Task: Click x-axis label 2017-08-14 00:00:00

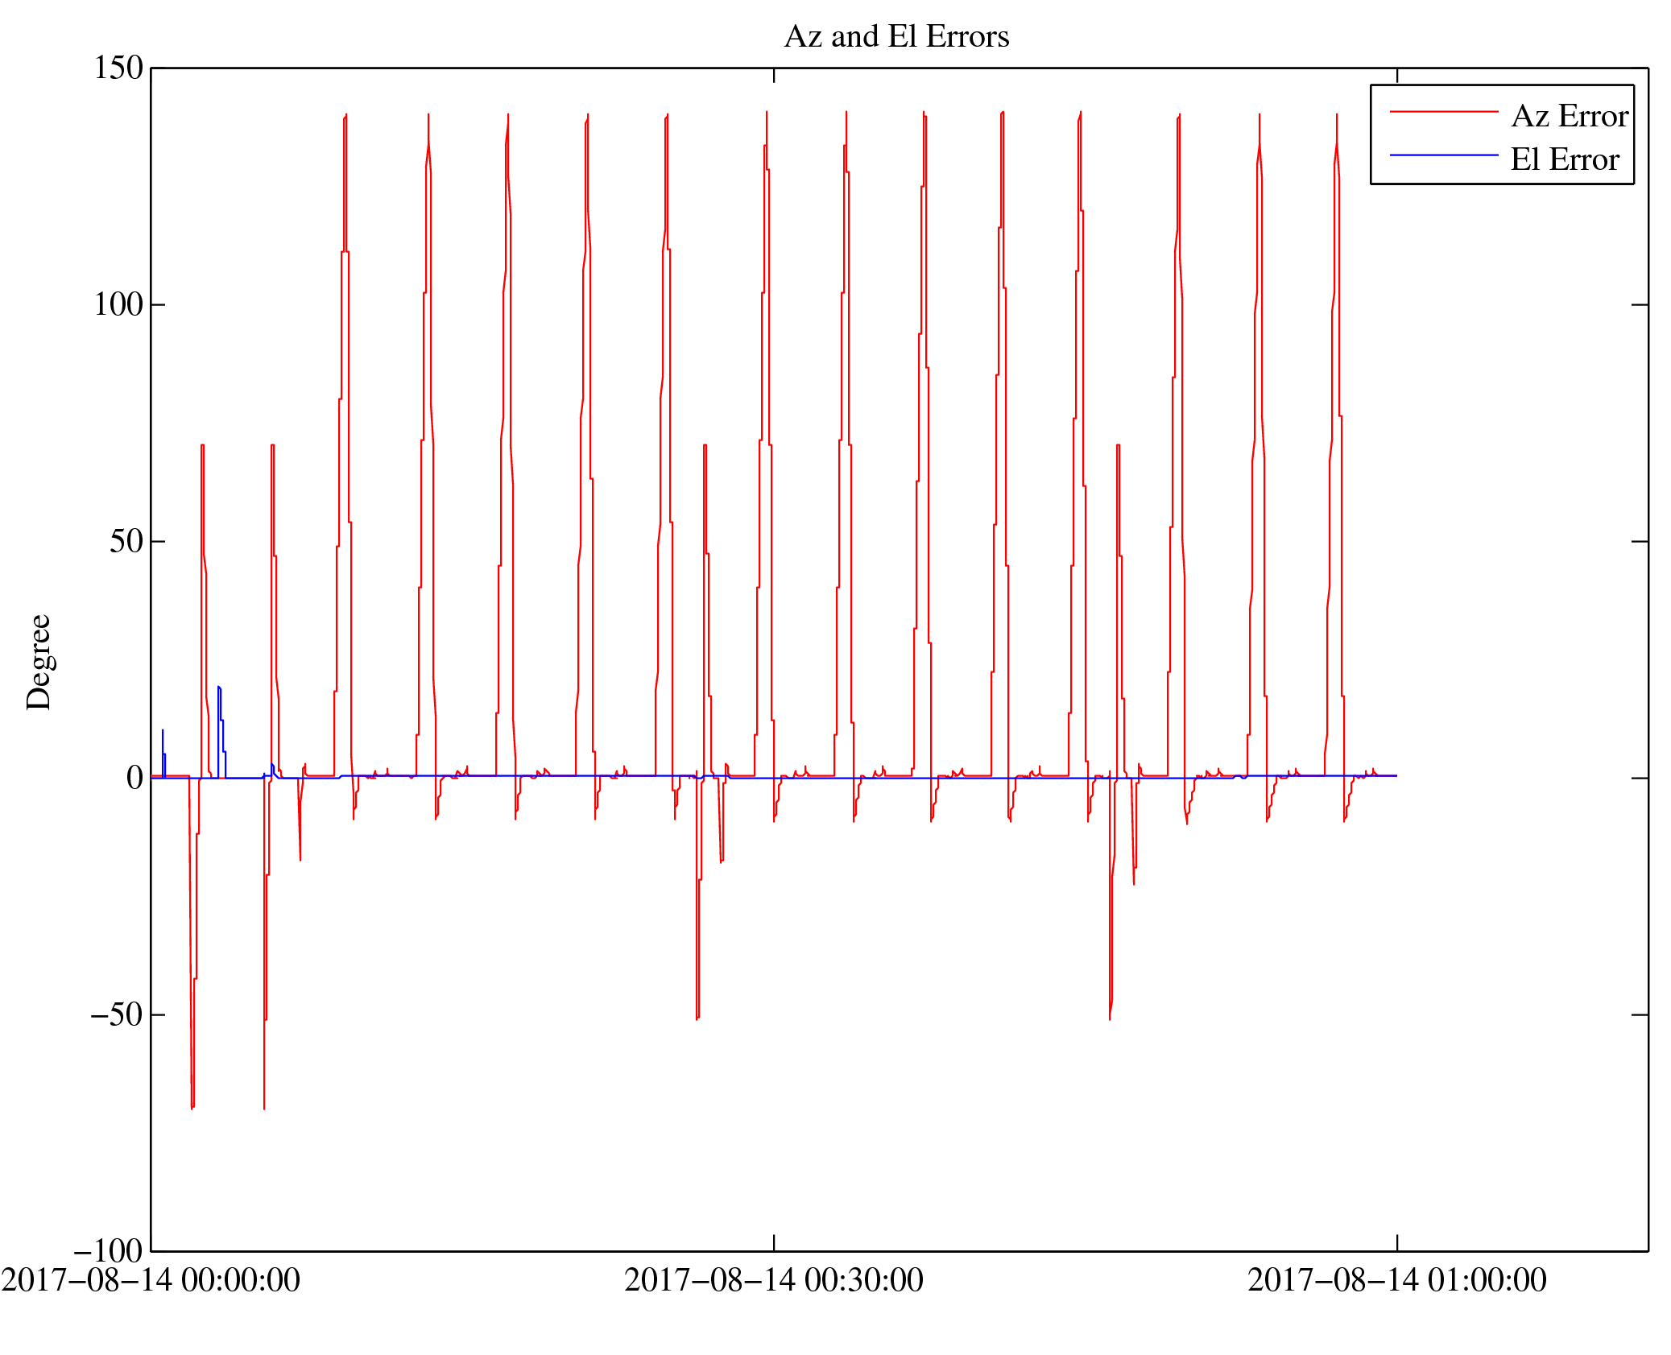Action: [151, 1280]
